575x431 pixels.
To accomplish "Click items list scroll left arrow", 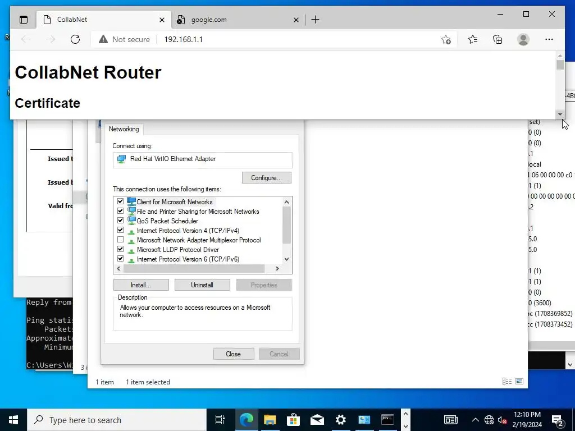I will click(118, 269).
